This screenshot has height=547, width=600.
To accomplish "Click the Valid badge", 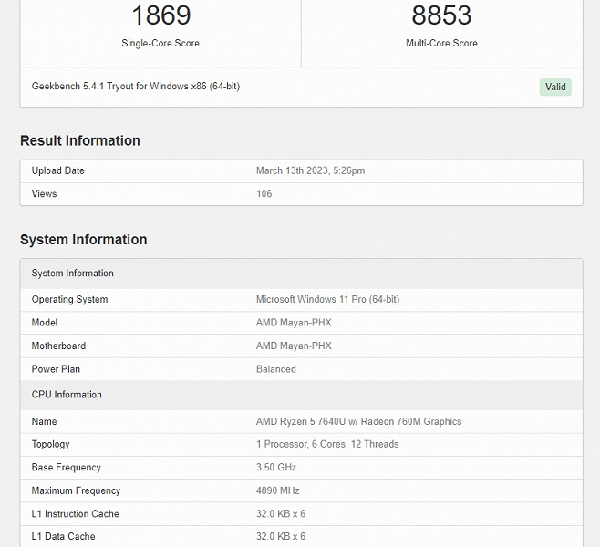I will click(555, 87).
